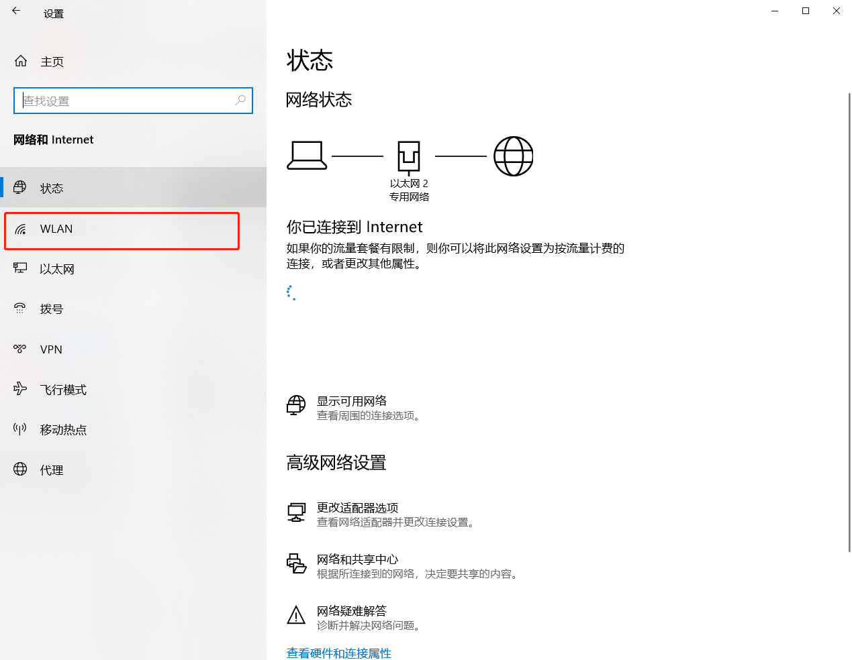Click the 网络和共享中心 sharing icon
Viewport: 852px width, 660px height.
(296, 564)
